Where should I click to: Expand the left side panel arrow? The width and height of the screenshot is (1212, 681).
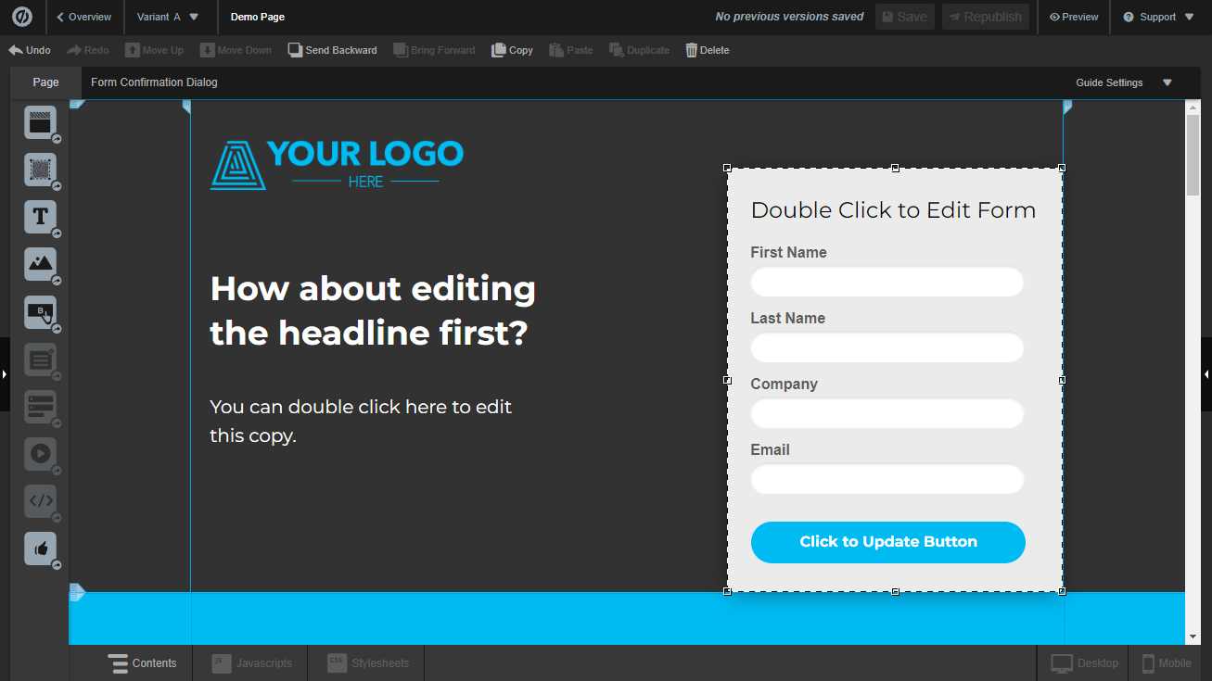click(x=5, y=374)
